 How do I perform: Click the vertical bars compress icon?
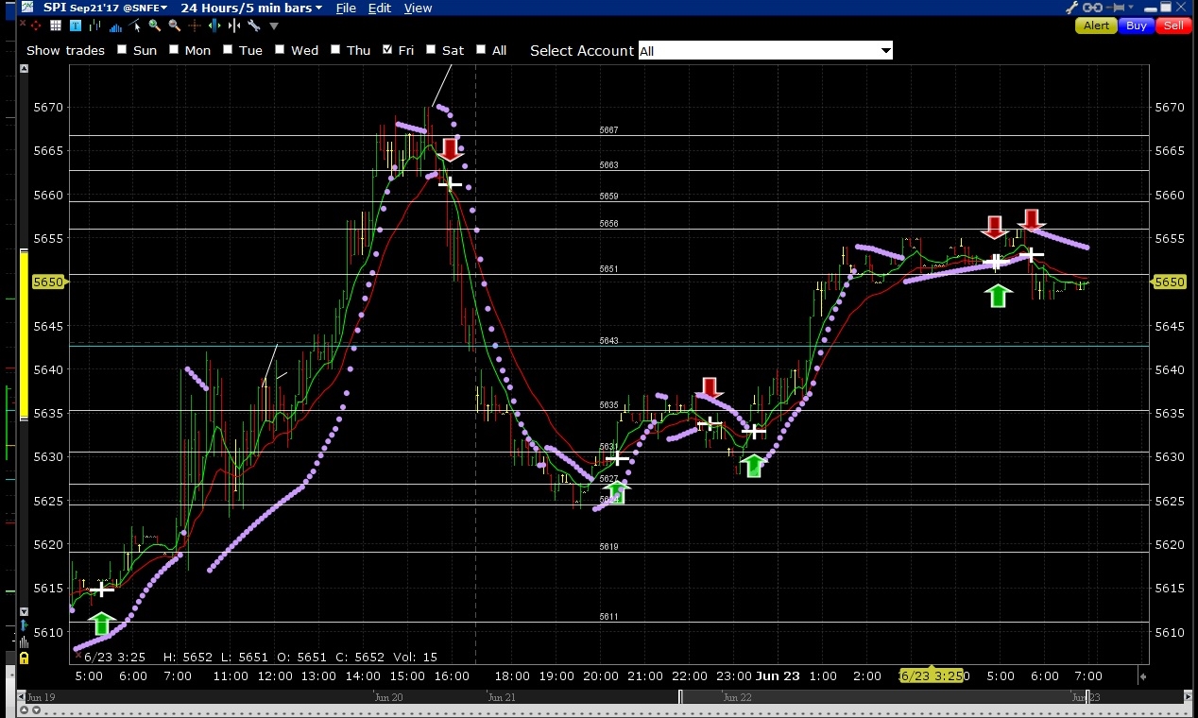(x=234, y=26)
